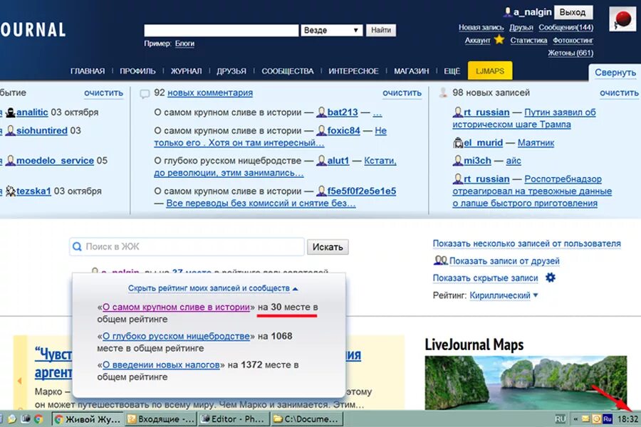
Task: Click the user avatar image with red ball
Action: [622, 19]
